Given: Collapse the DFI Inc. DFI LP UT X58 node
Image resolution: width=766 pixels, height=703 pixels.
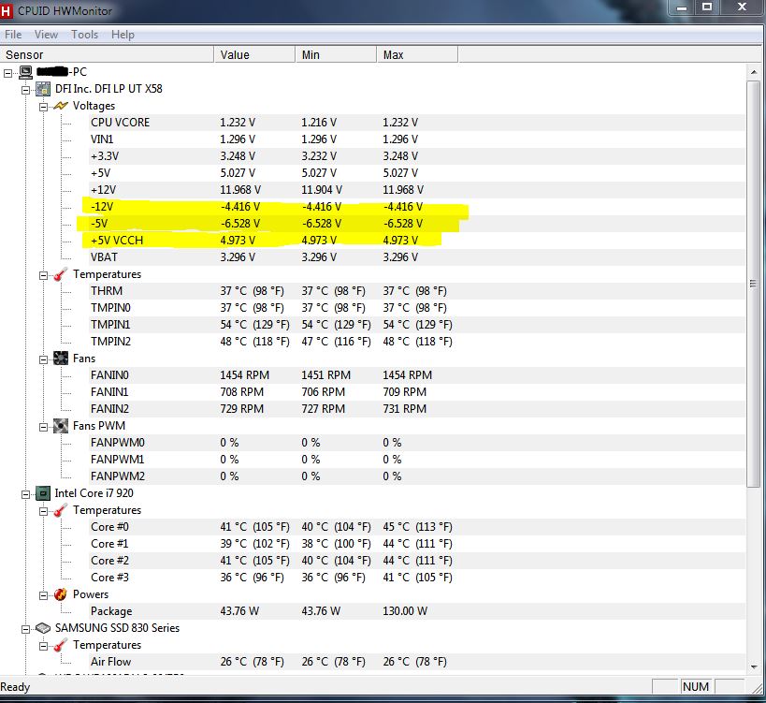Looking at the screenshot, I should click(x=25, y=90).
